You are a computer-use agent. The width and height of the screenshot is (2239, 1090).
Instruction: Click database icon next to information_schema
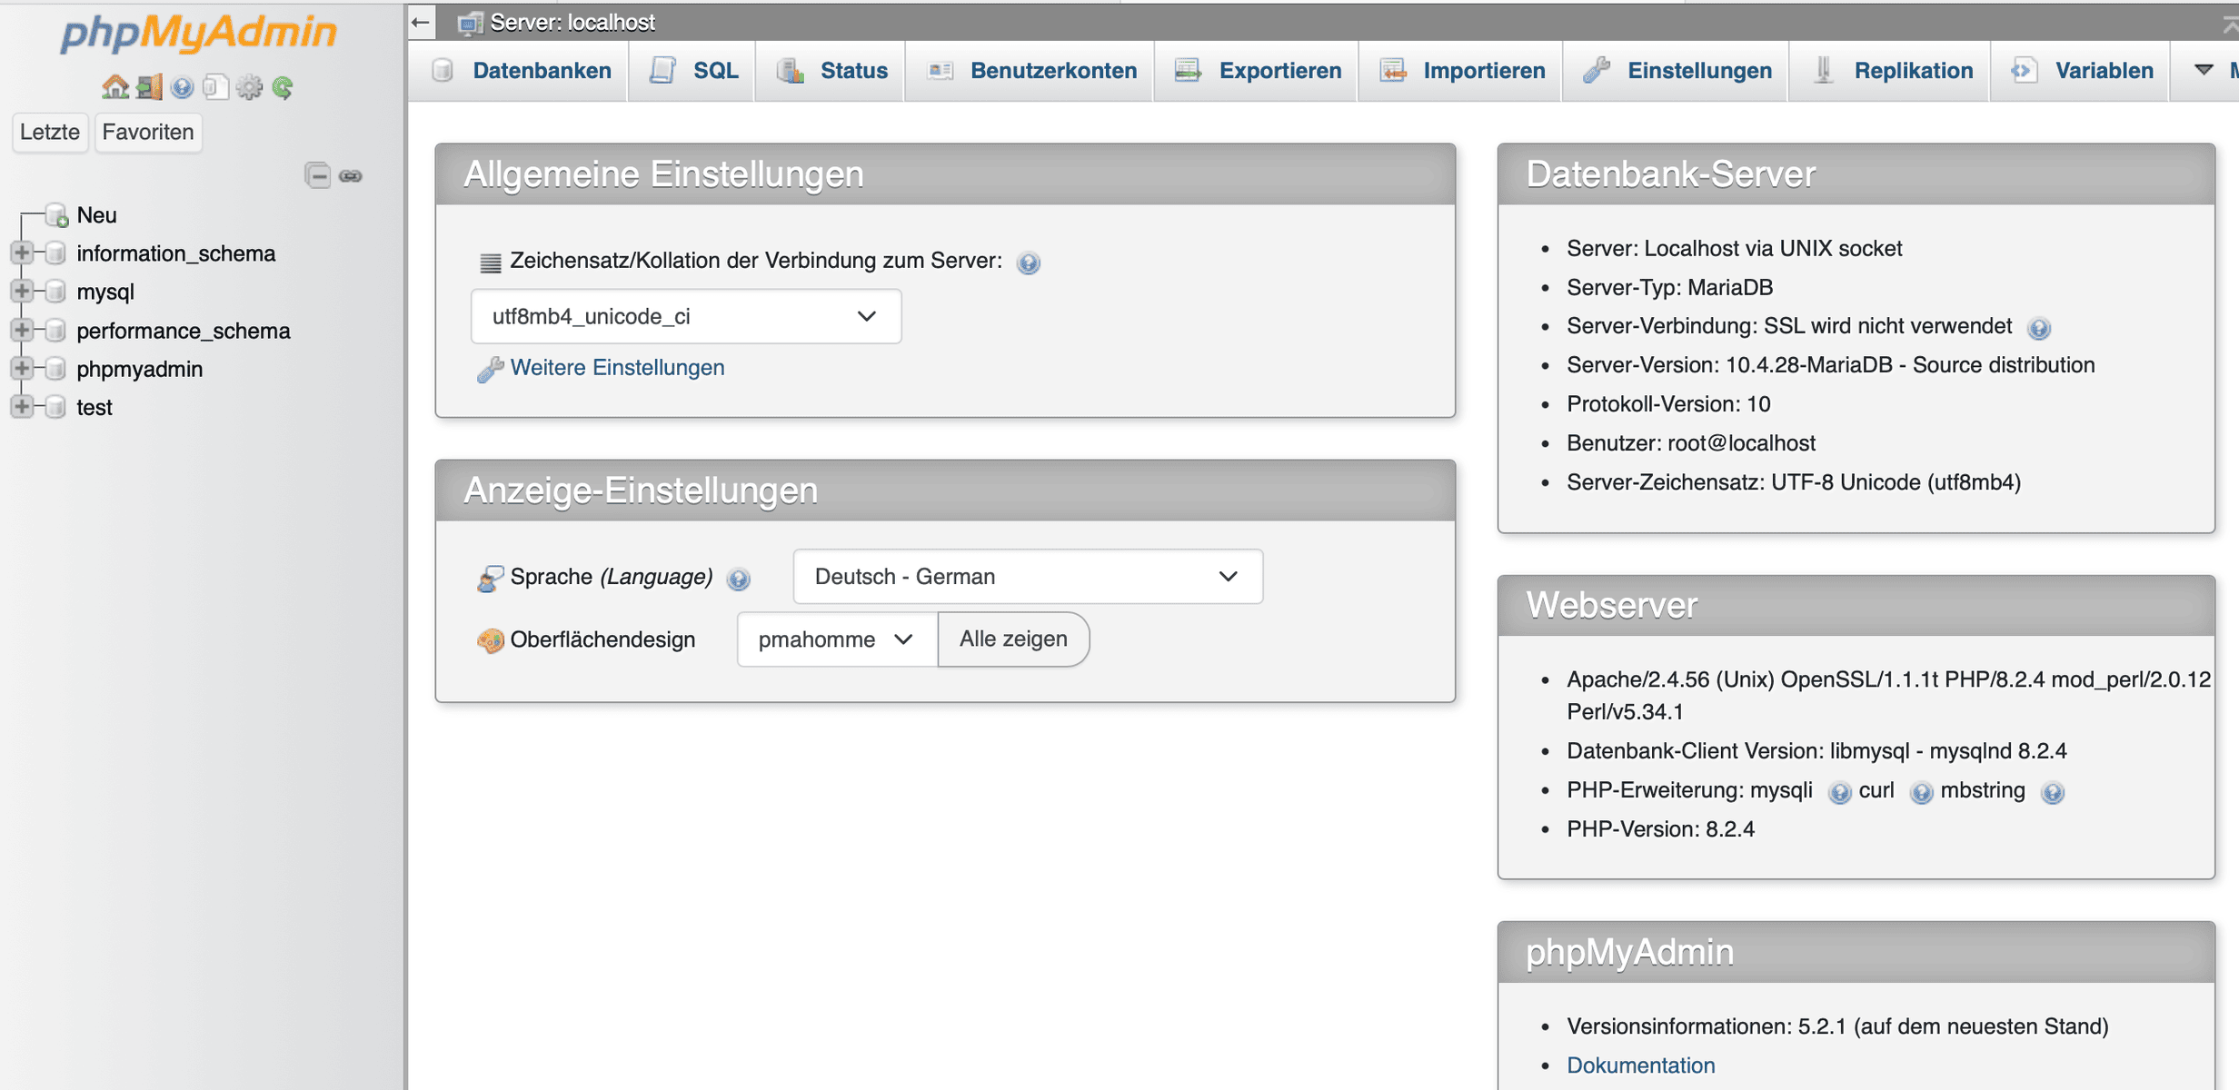point(56,253)
